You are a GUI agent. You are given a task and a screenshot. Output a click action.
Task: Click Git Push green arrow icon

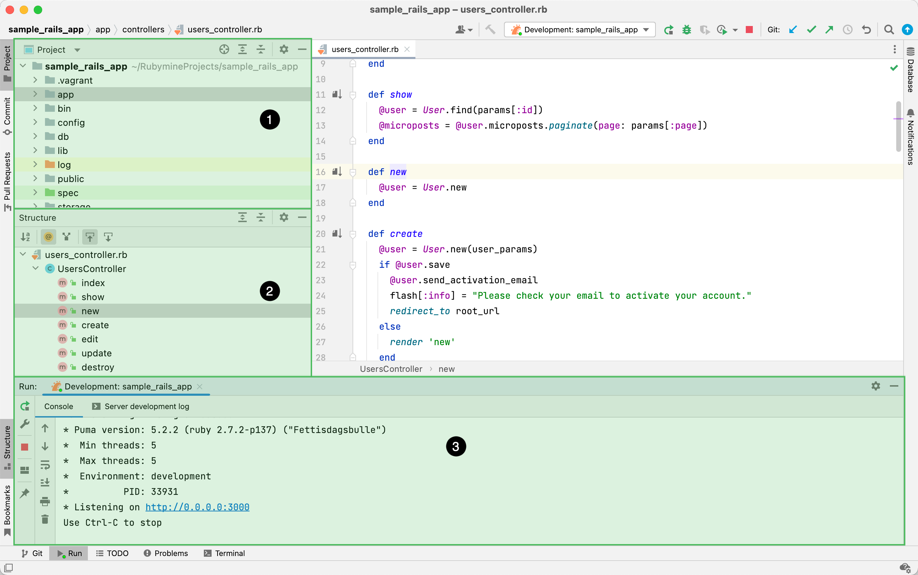point(829,30)
